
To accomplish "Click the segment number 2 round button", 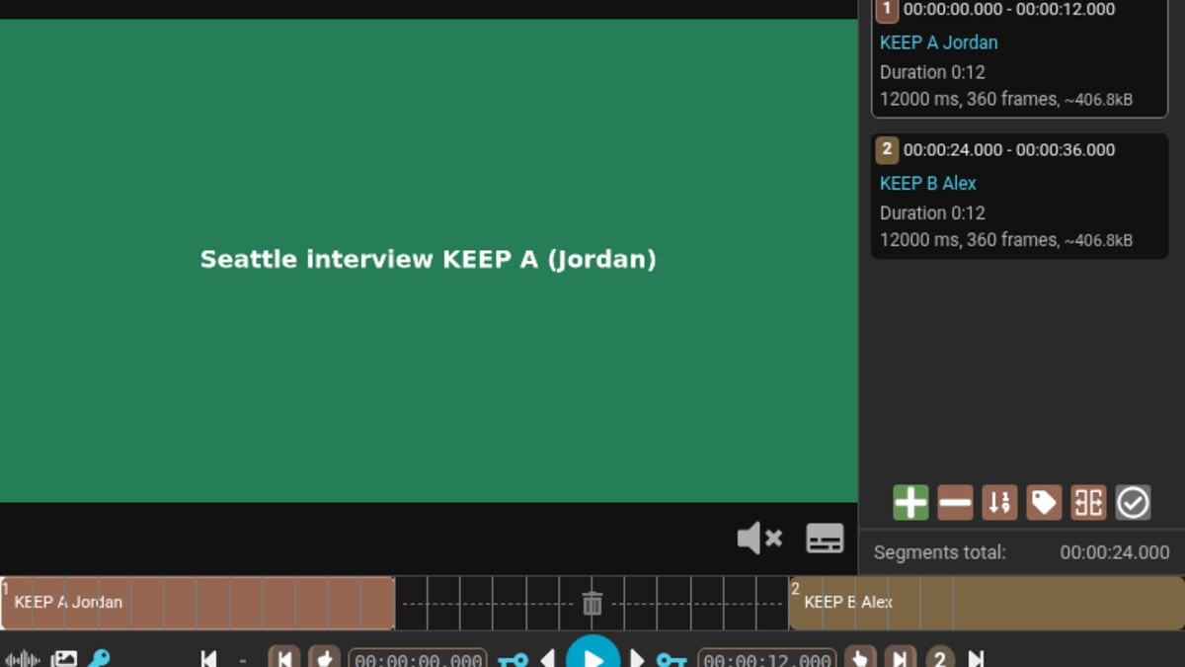I will click(940, 658).
